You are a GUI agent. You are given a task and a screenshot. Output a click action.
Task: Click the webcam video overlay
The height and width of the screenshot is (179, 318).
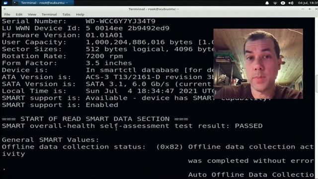click(258, 64)
